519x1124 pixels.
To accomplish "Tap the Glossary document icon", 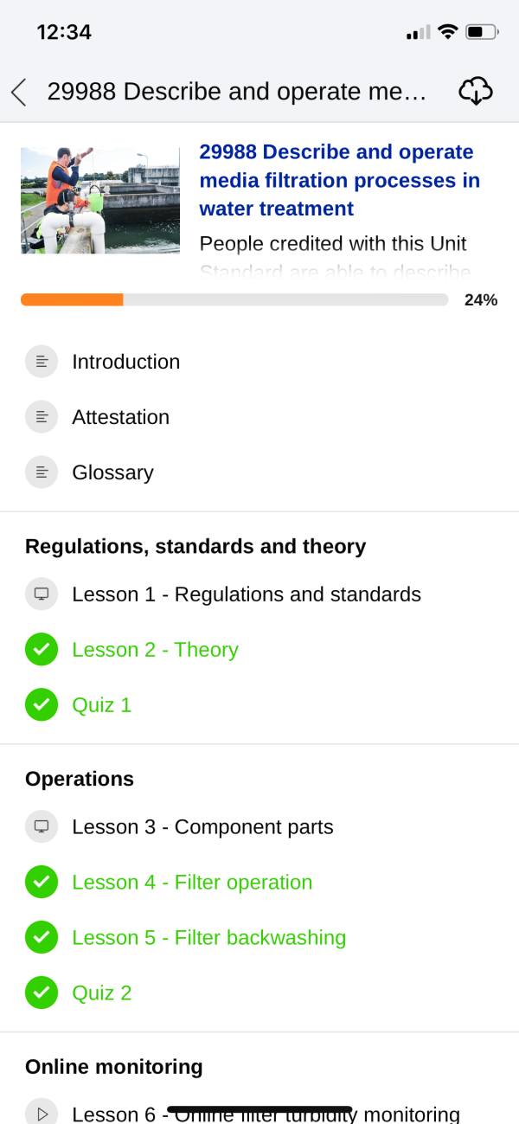I will (x=42, y=472).
